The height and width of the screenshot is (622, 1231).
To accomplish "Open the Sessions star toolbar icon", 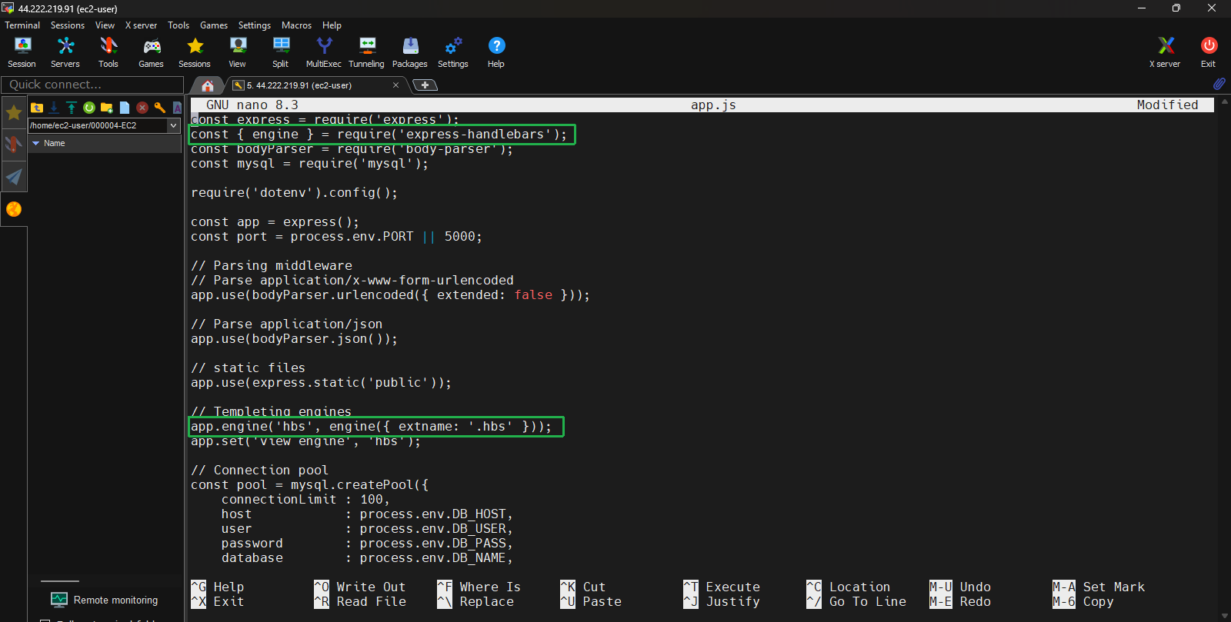I will (195, 52).
